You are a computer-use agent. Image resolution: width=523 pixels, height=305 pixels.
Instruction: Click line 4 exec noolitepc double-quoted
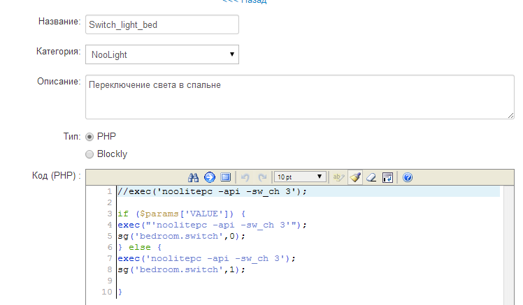coord(212,225)
